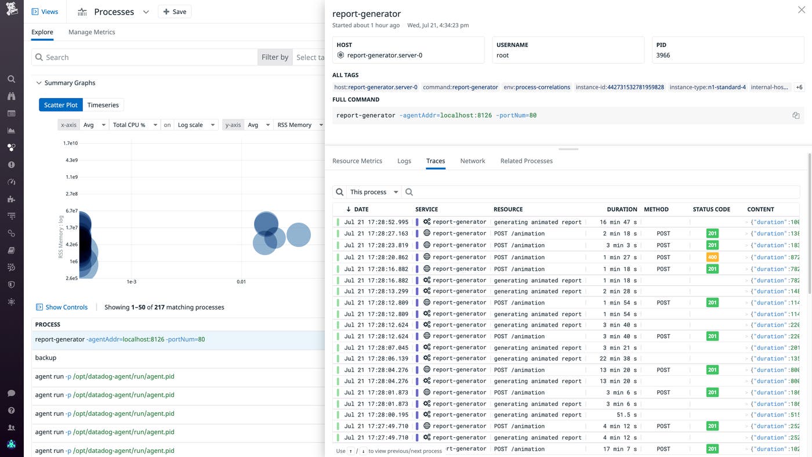The image size is (812, 457).
Task: Open the help question mark icon
Action: [x=12, y=411]
